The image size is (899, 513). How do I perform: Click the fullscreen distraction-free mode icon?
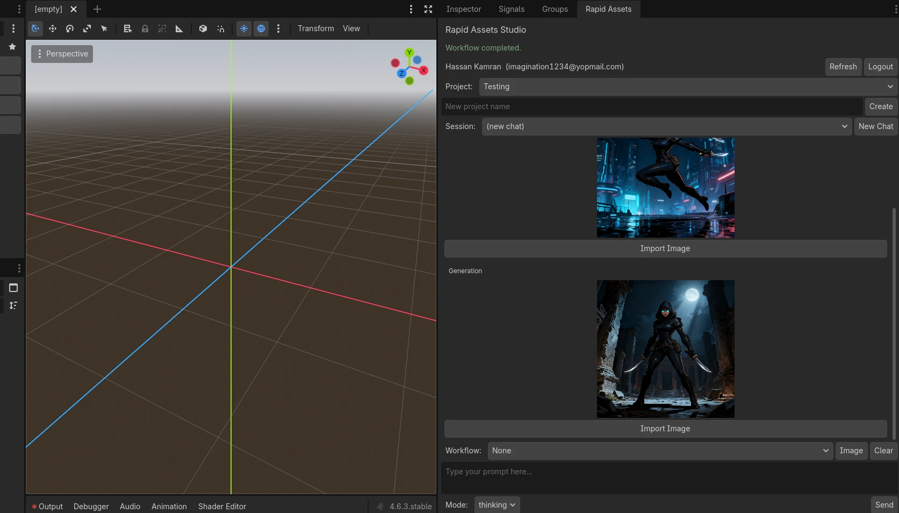[x=428, y=9]
